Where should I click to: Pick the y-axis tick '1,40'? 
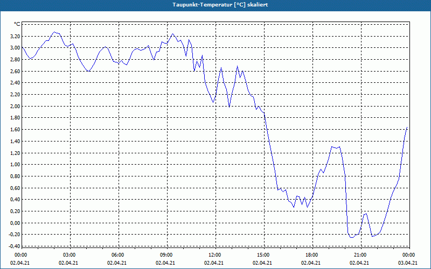pos(16,141)
